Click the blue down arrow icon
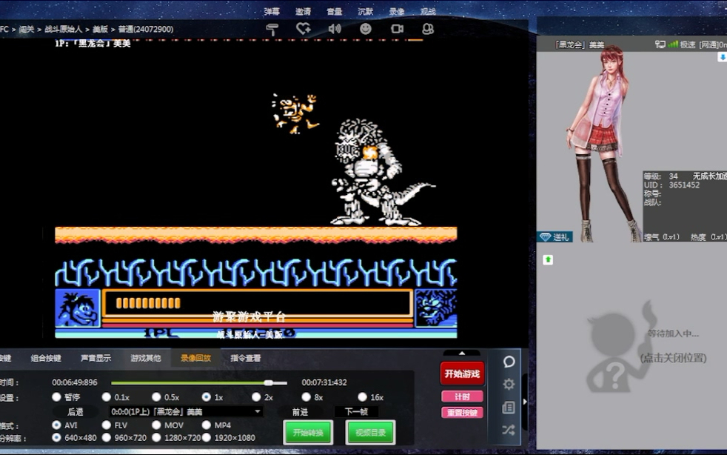This screenshot has height=455, width=727. (x=722, y=57)
